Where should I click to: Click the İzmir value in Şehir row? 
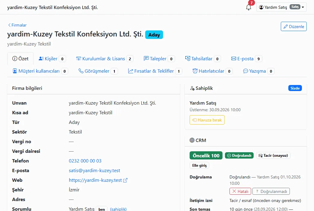(74, 190)
